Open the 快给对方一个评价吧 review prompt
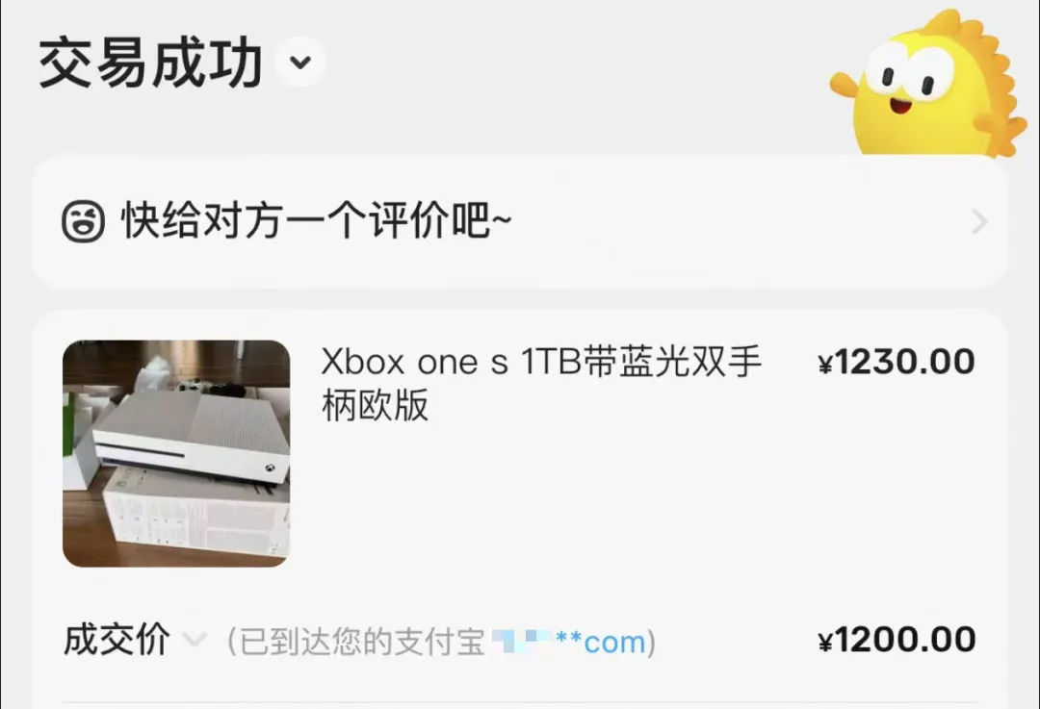This screenshot has height=709, width=1040. [519, 221]
